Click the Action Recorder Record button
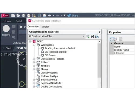This screenshot has height=101, width=135. pyautogui.click(x=6, y=30)
